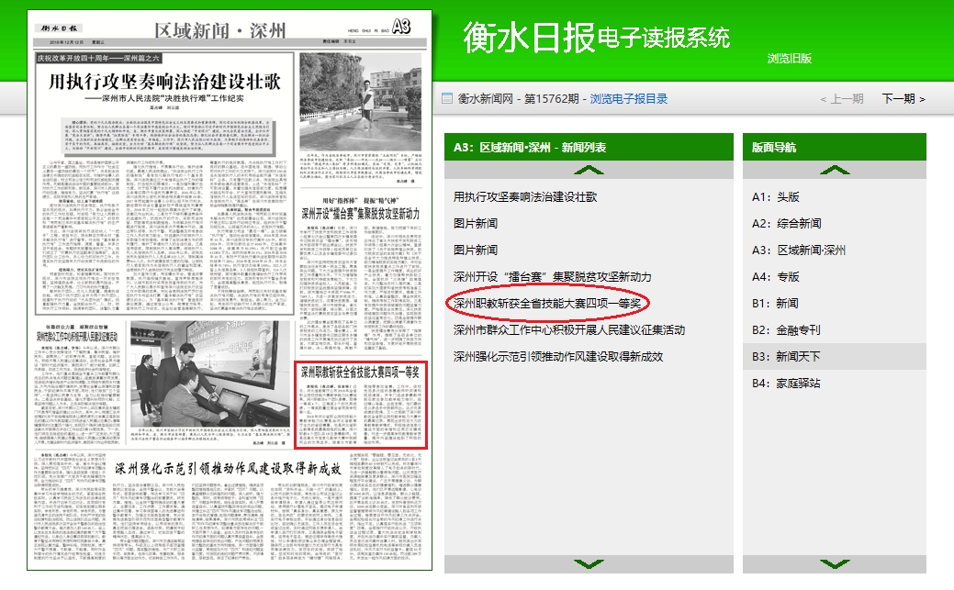The image size is (954, 590).
Task: Open the 浏览电子报目录 link
Action: [x=628, y=99]
